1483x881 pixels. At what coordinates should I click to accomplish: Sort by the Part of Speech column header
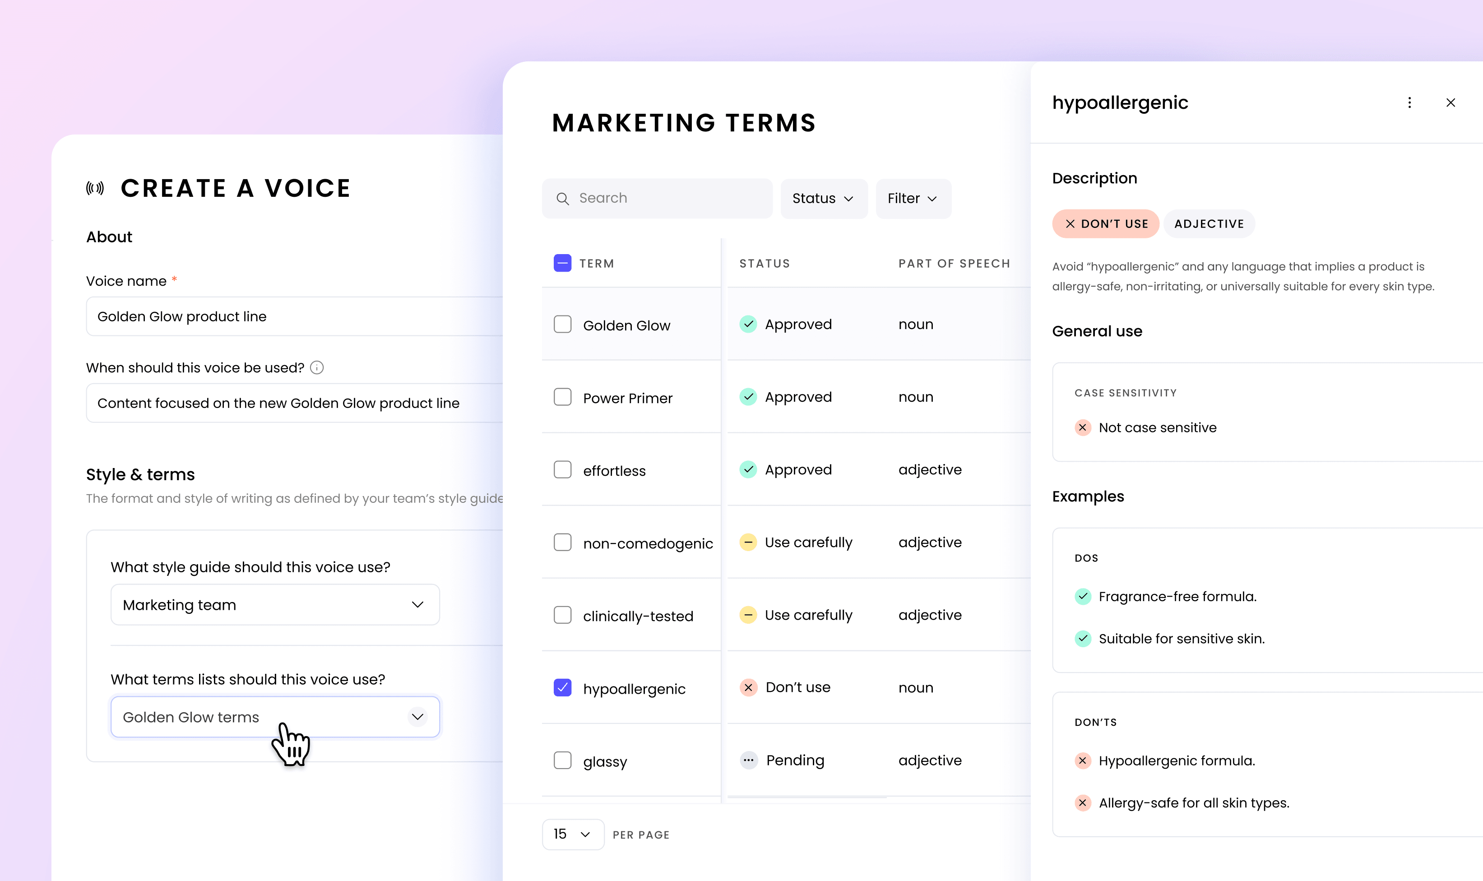(954, 264)
